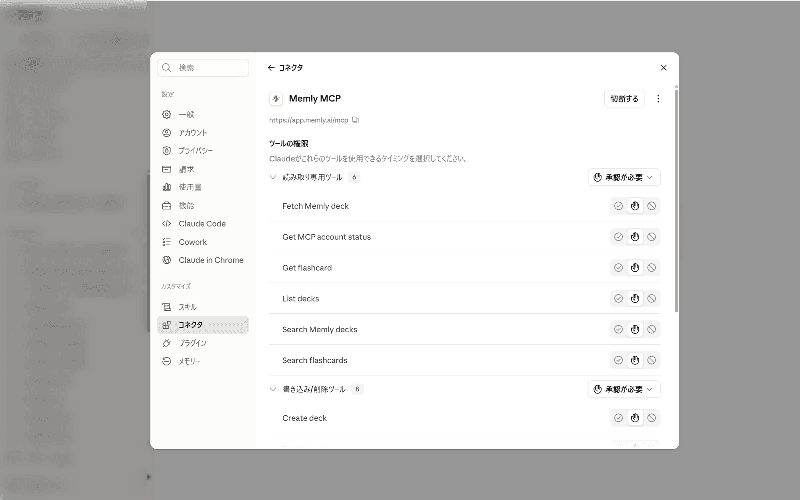Click the https://app.memly.ai/mcp URL text
800x500 pixels.
point(308,120)
